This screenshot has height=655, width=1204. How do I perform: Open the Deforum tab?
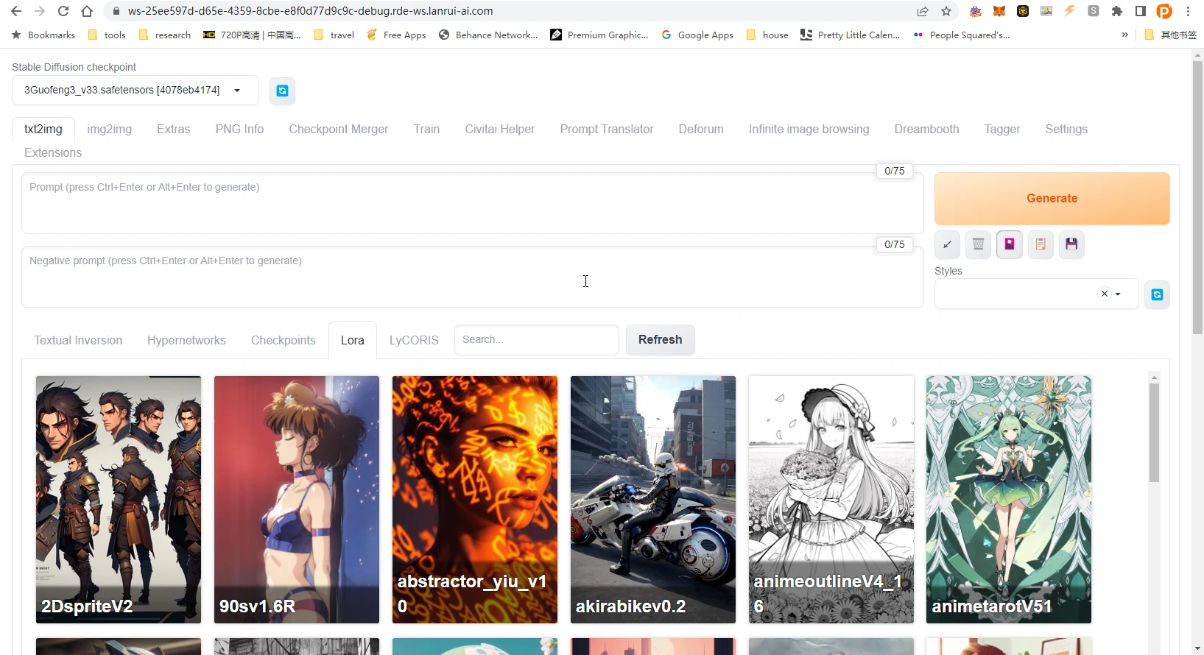701,129
